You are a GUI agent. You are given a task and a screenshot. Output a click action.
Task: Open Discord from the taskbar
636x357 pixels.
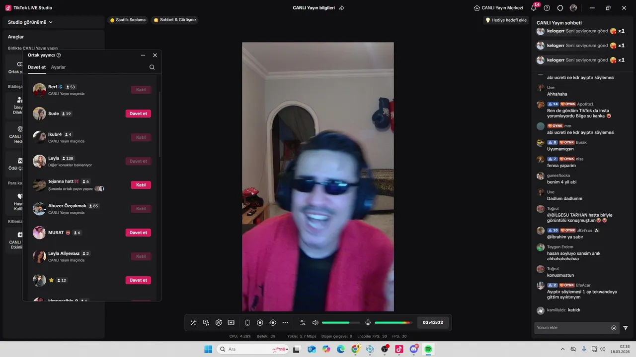click(x=413, y=349)
